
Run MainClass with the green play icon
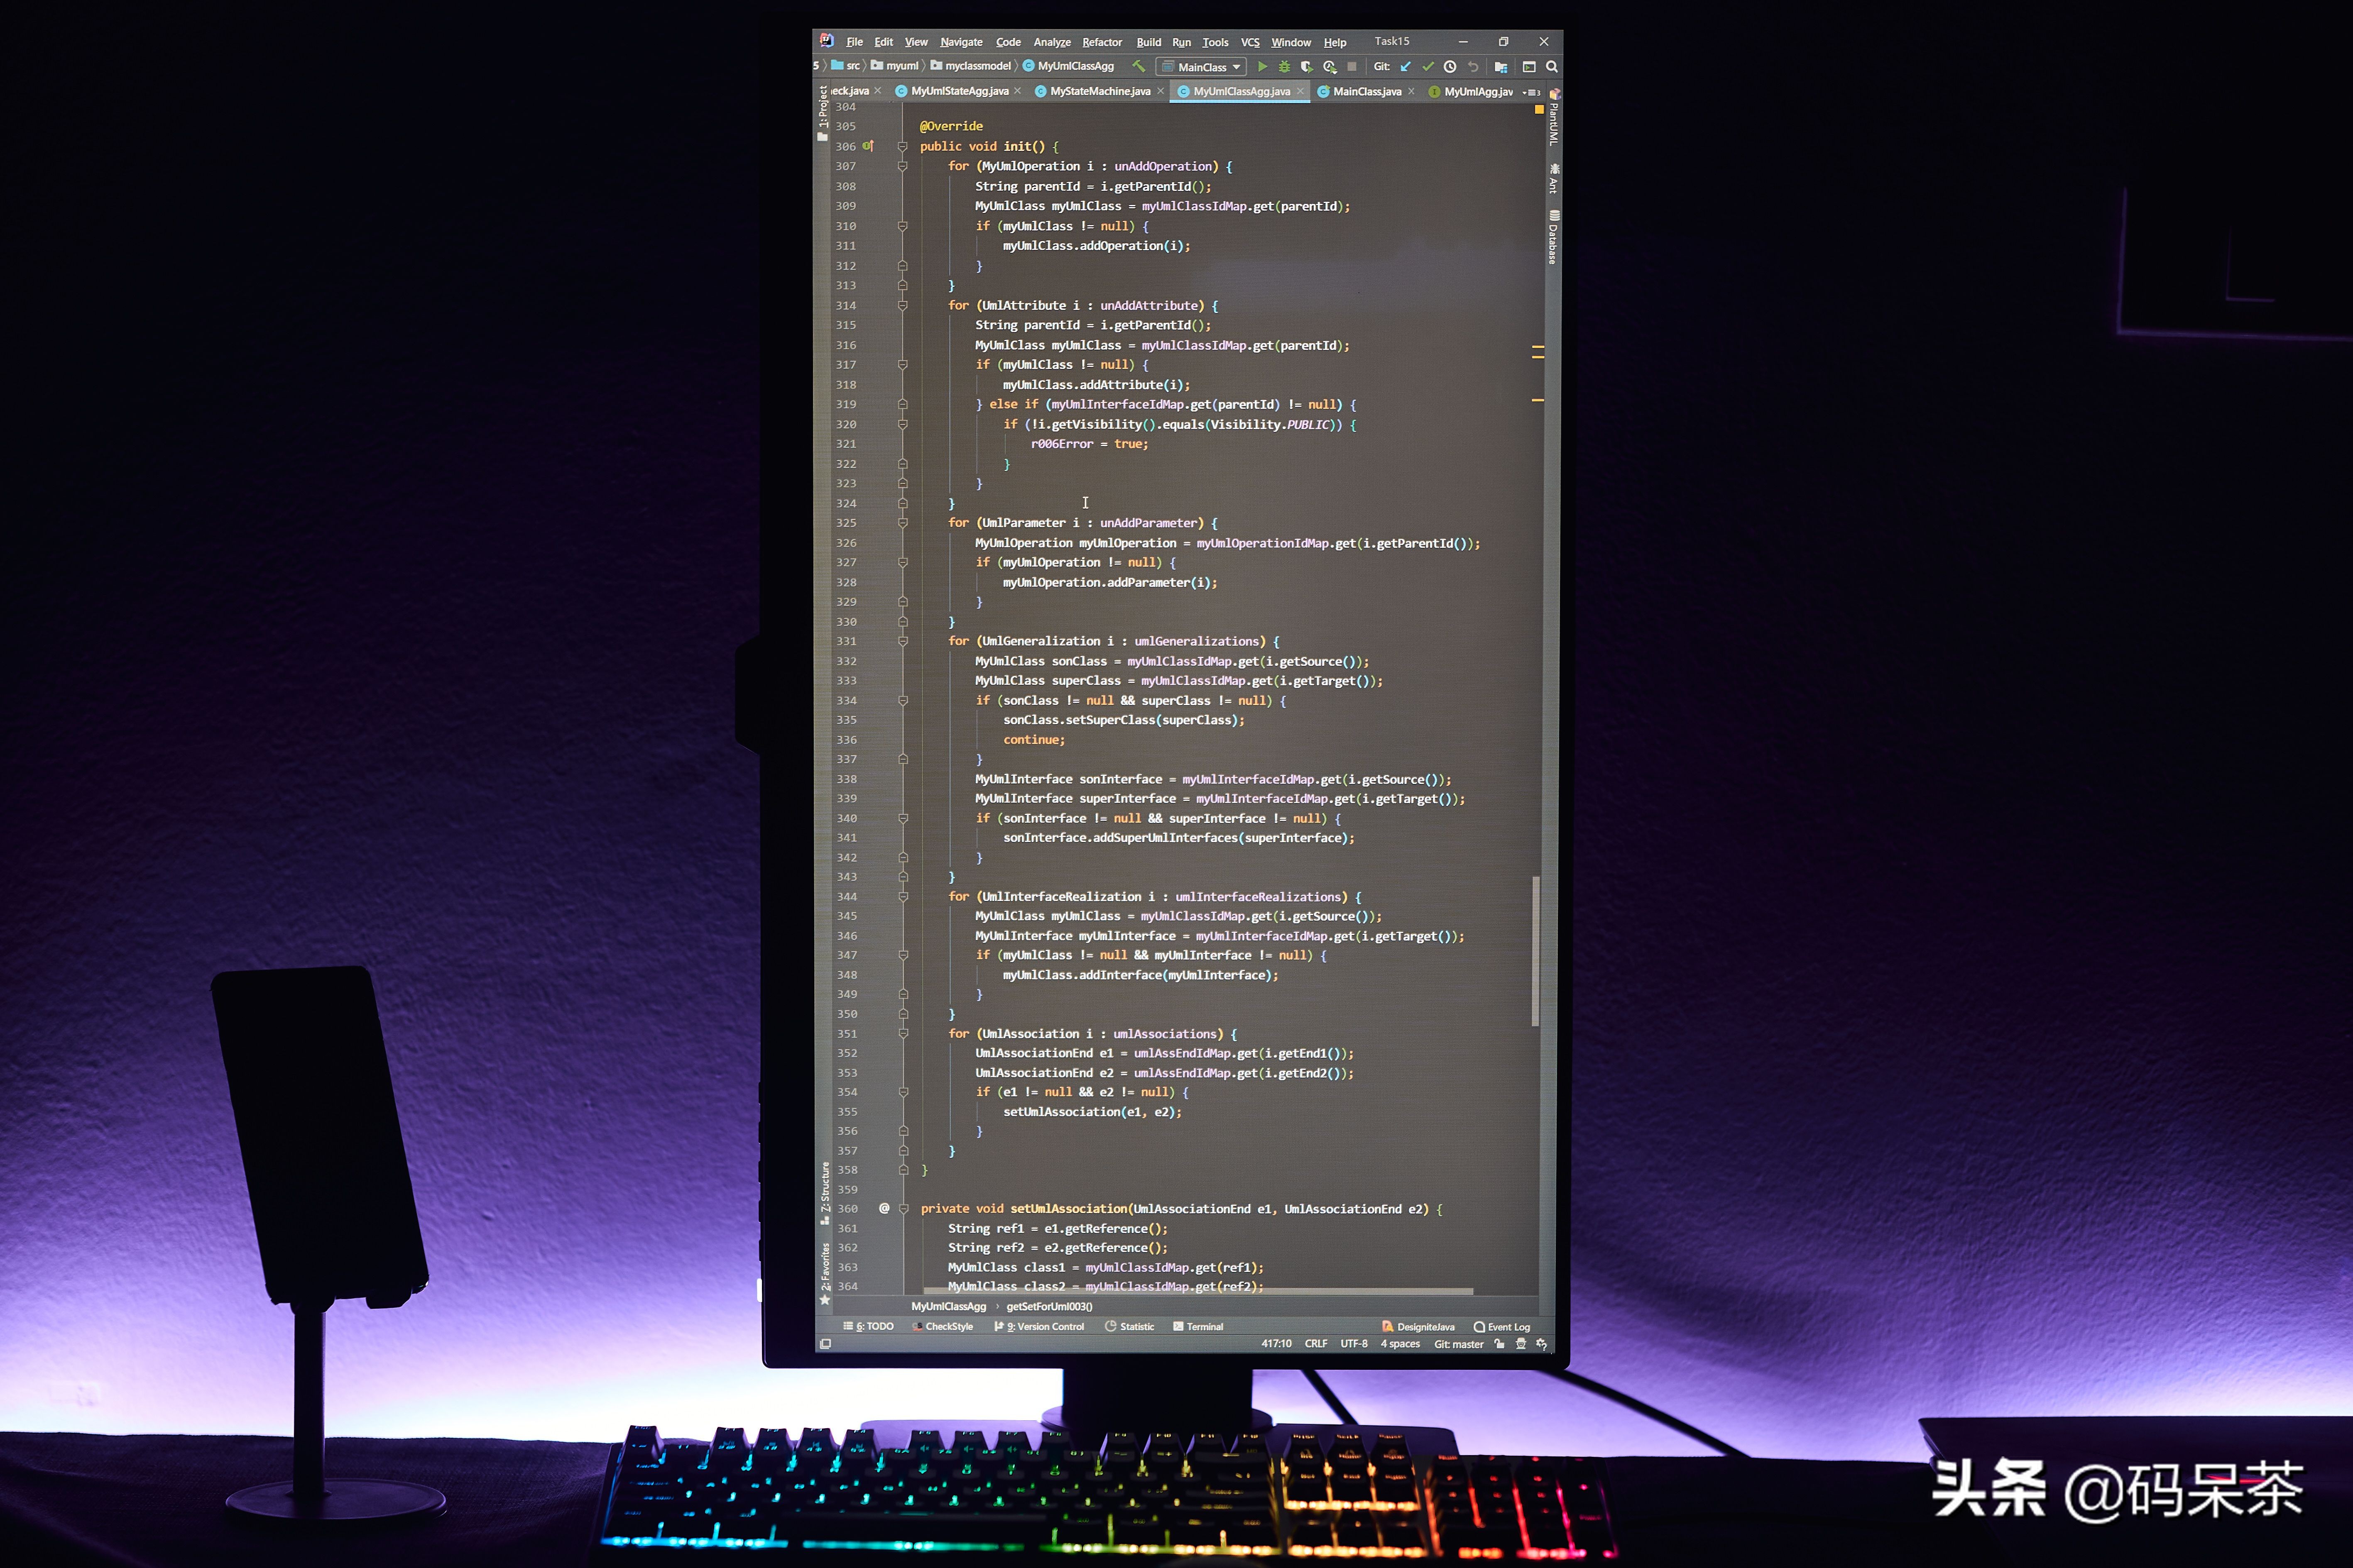[x=1263, y=67]
